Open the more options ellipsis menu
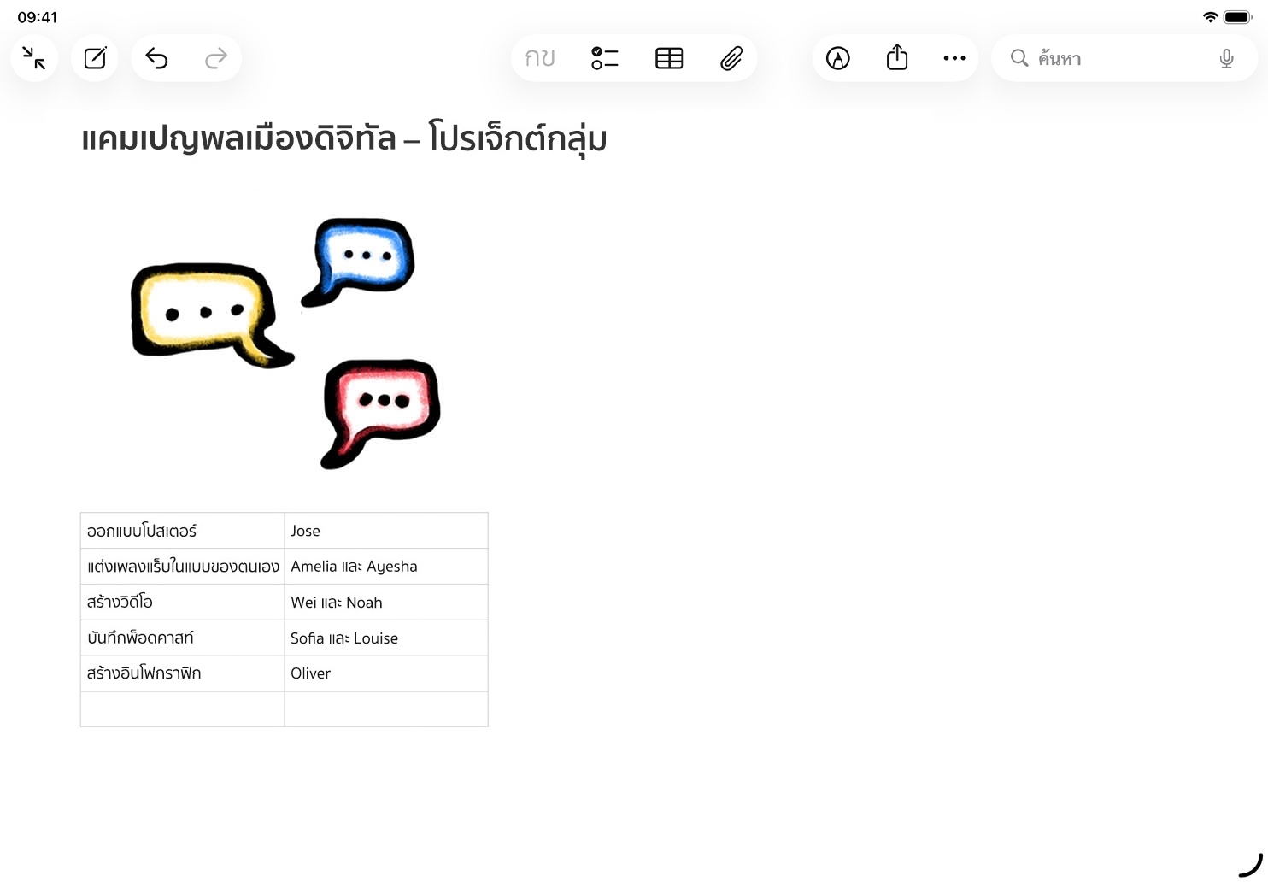This screenshot has width=1268, height=882. 954,58
